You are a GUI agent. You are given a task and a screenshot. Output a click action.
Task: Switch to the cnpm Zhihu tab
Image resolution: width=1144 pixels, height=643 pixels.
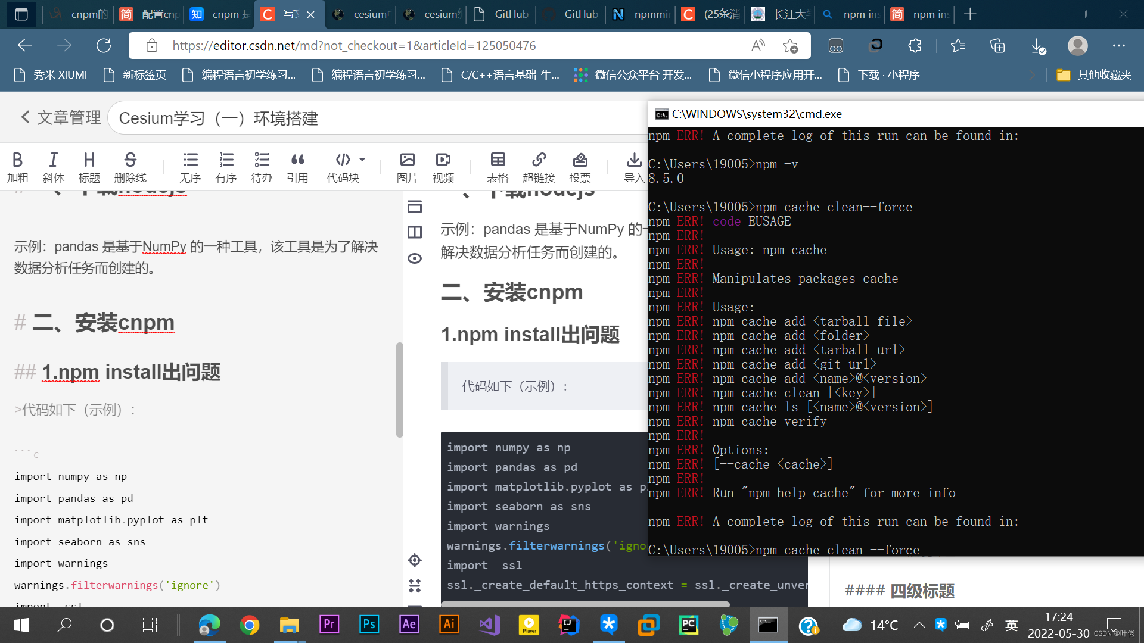[x=220, y=14]
